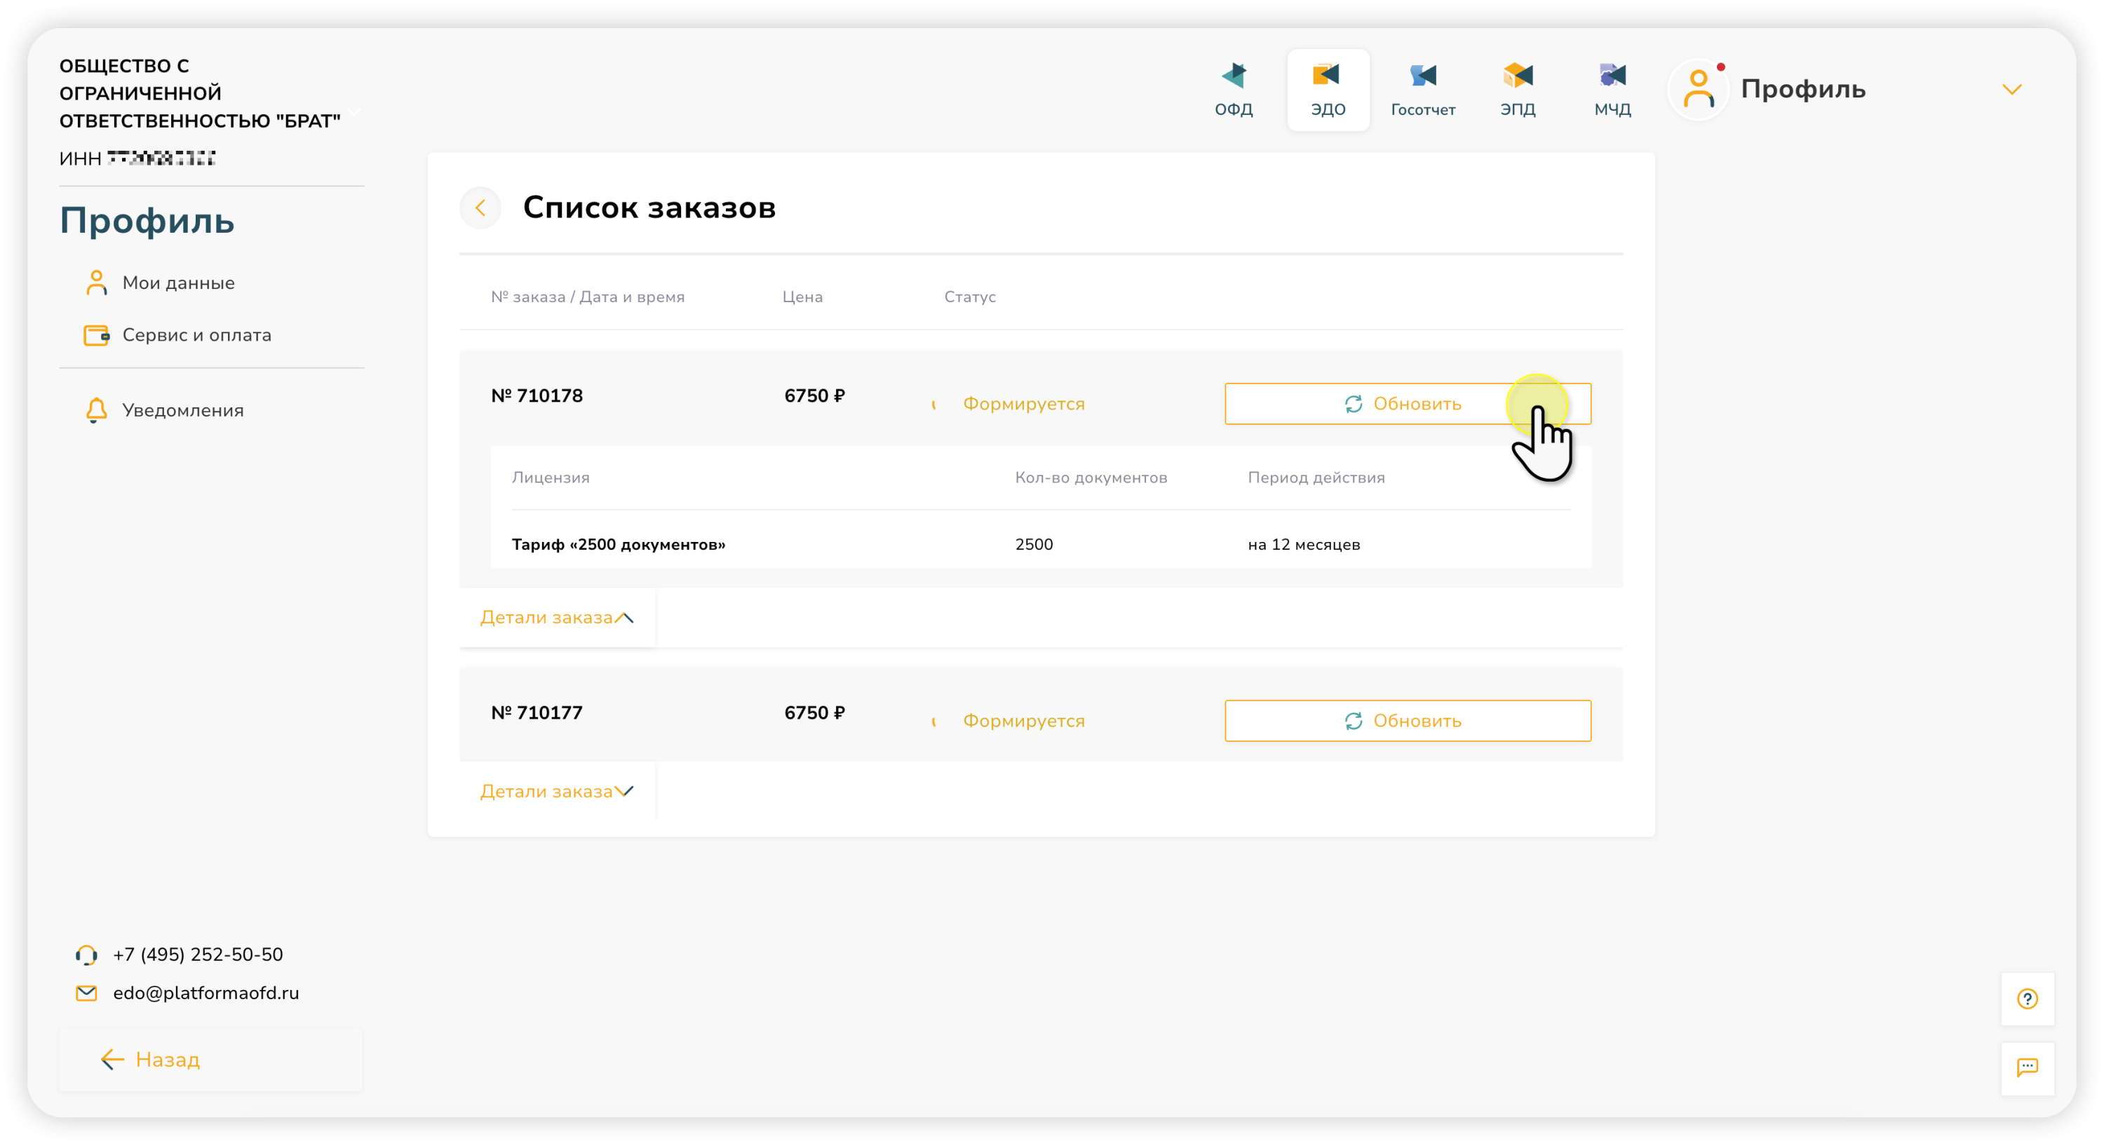Expand the Профиль dropdown chevron
Image resolution: width=2104 pixels, height=1145 pixels.
coord(2011,89)
